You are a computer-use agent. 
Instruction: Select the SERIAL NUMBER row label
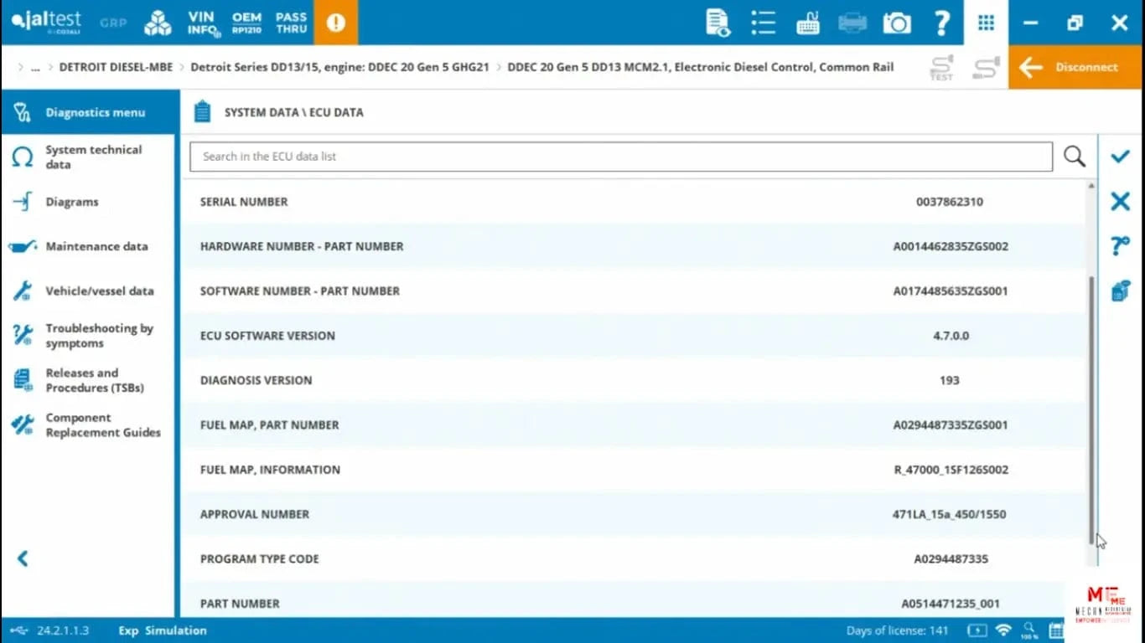tap(244, 202)
